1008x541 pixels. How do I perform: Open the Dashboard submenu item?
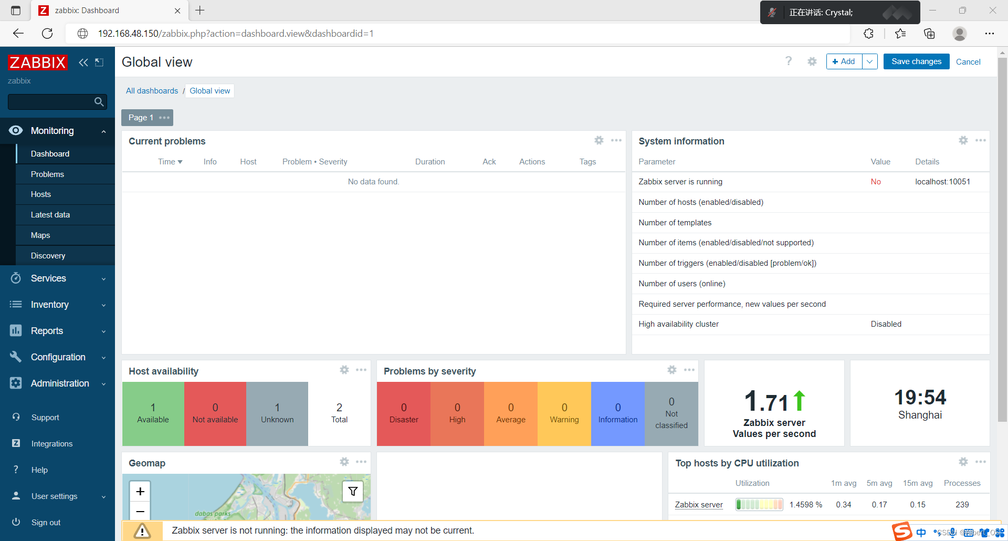(66, 154)
